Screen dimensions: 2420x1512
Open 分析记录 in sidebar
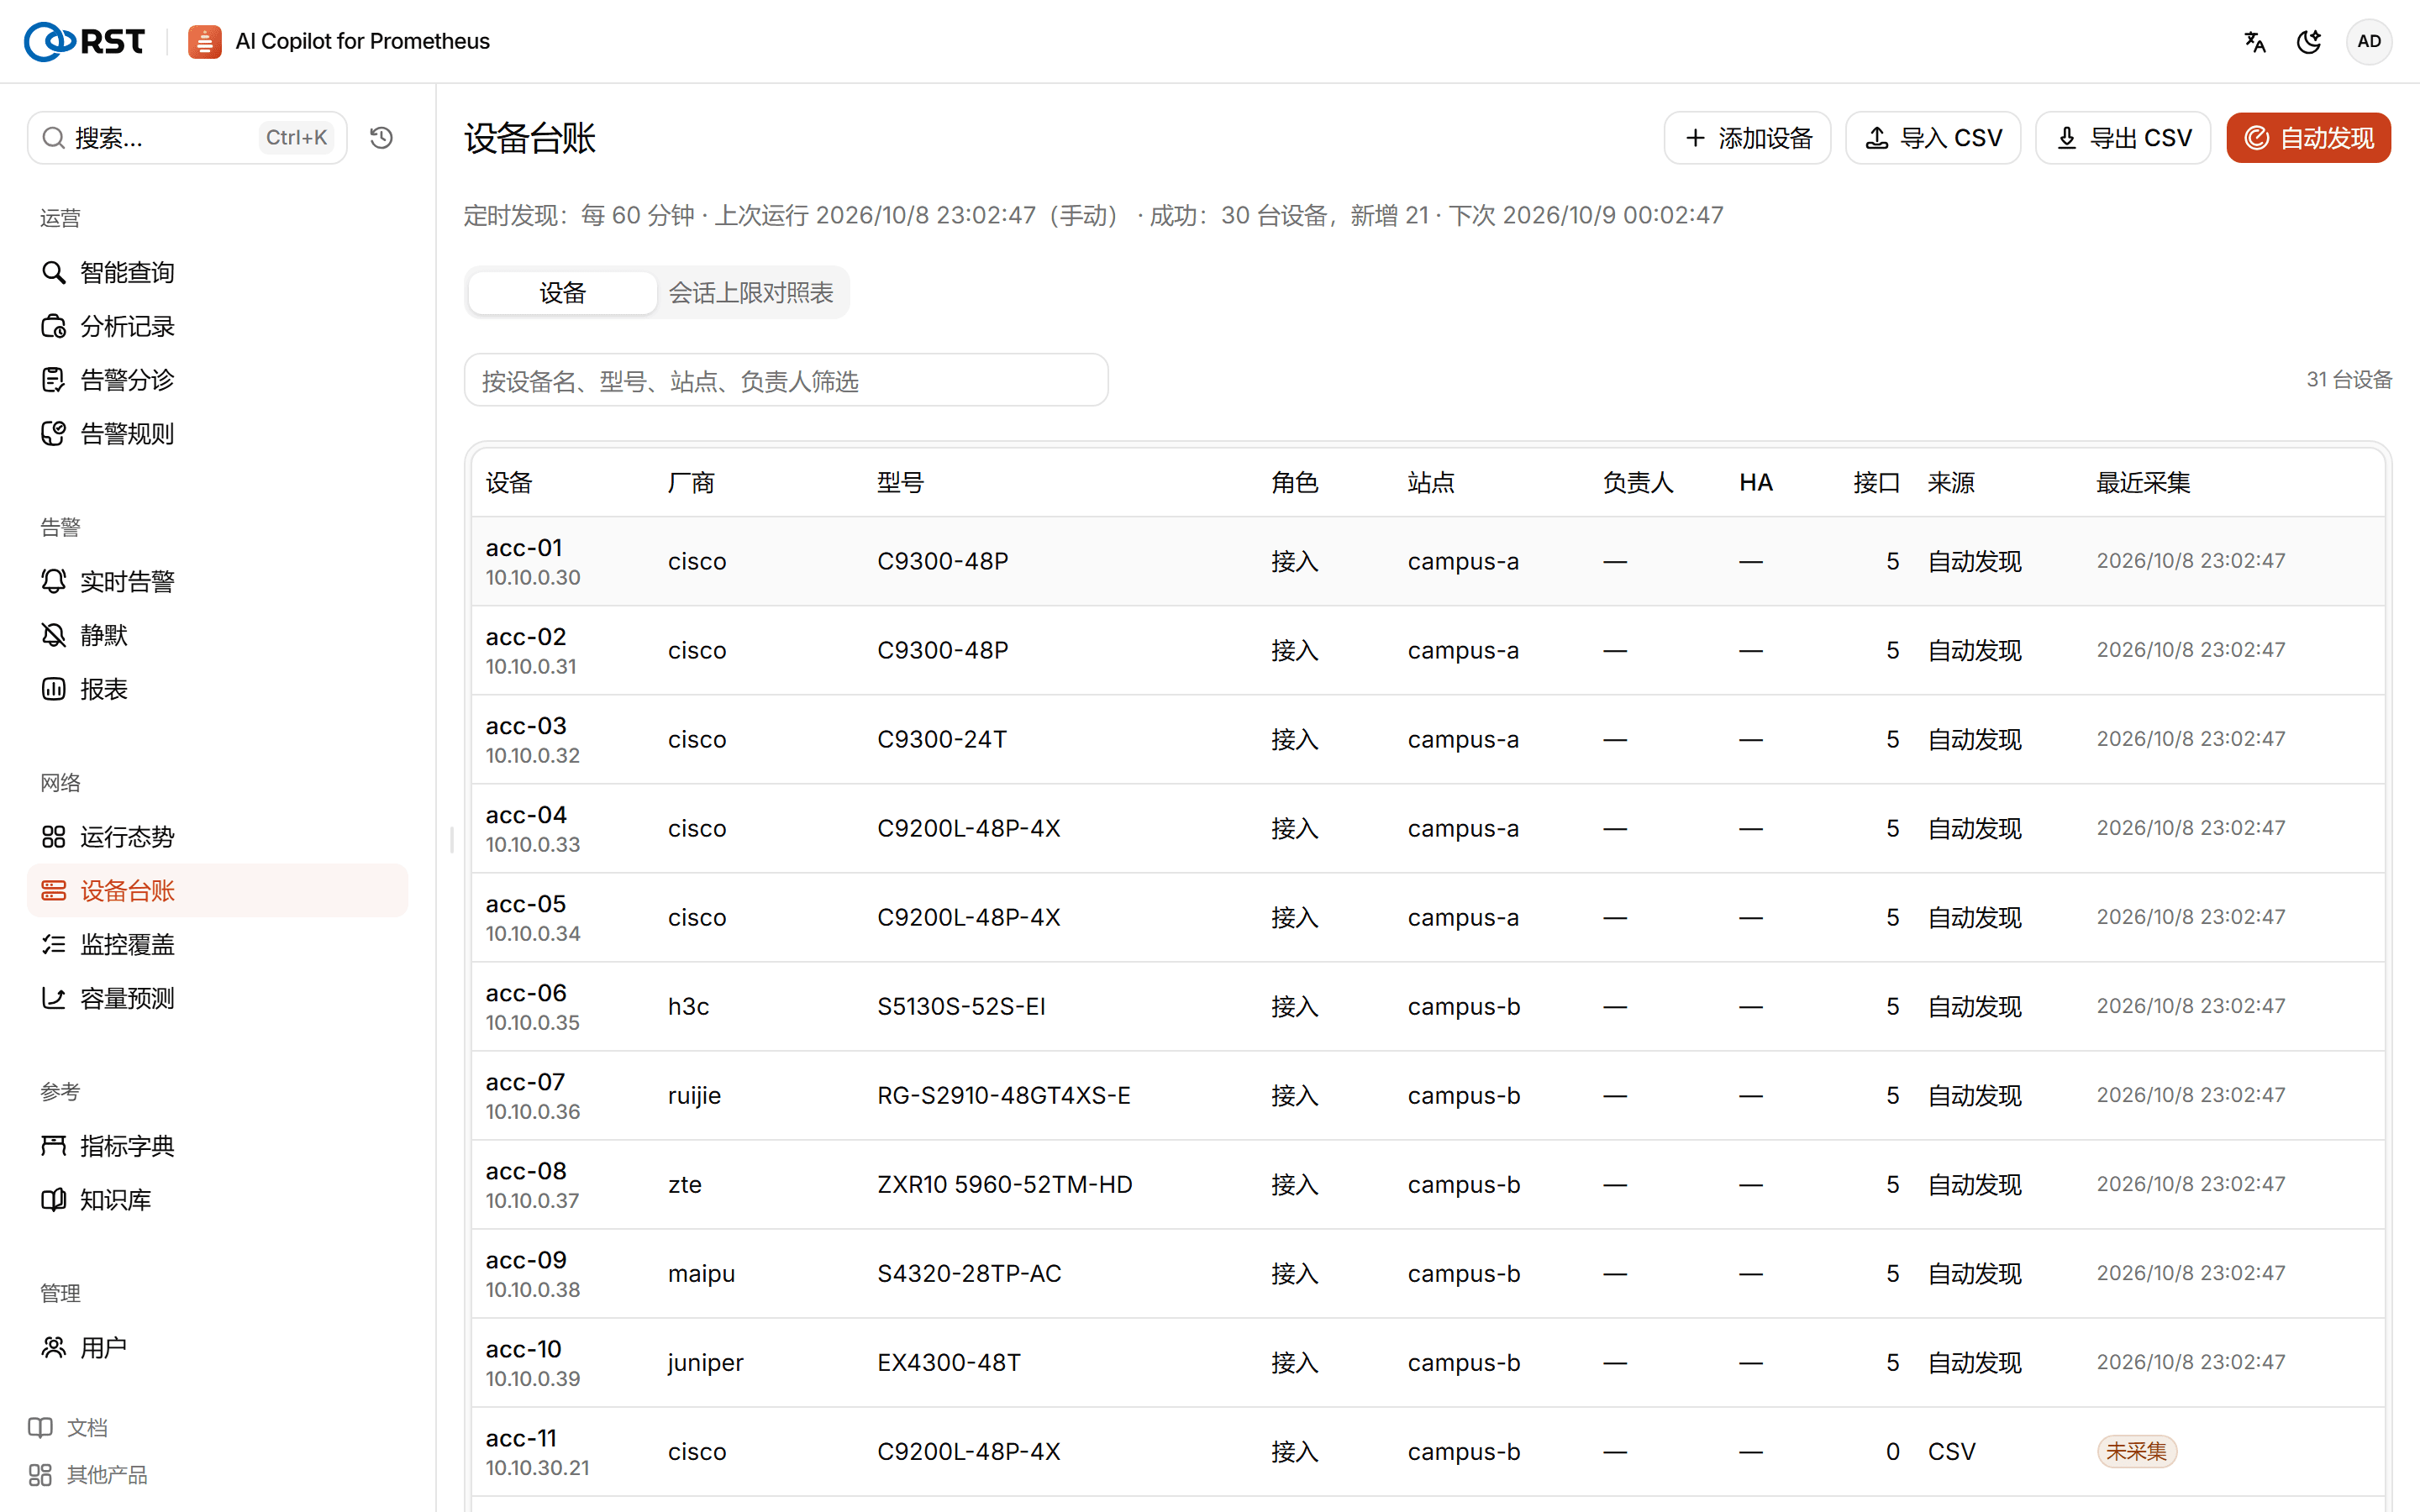tap(218, 326)
